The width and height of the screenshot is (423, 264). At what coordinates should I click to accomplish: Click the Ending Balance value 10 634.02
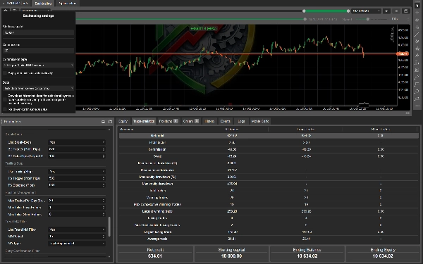(x=307, y=256)
